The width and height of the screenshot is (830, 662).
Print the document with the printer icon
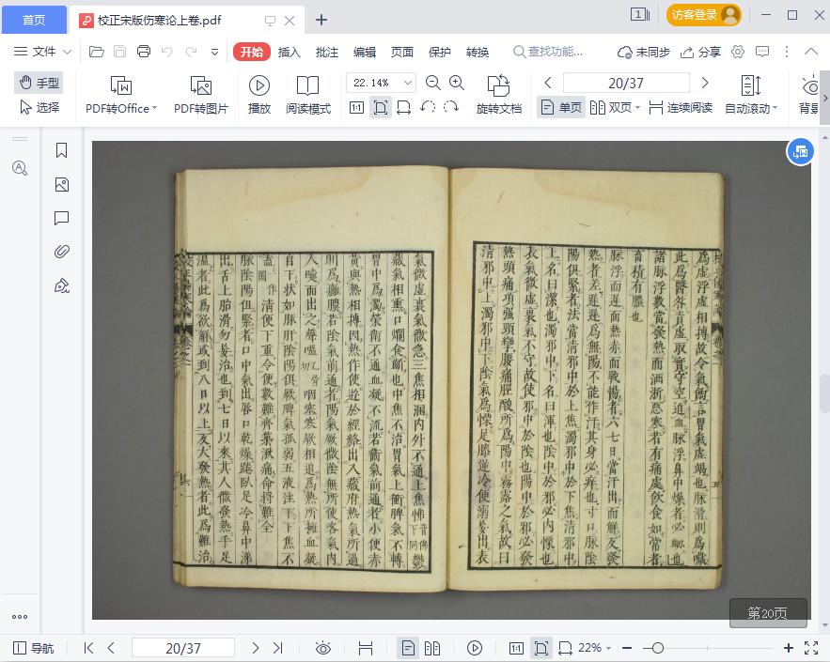pyautogui.click(x=144, y=52)
